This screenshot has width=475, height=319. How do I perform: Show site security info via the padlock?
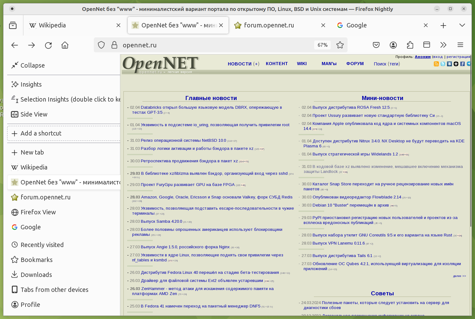click(x=114, y=45)
